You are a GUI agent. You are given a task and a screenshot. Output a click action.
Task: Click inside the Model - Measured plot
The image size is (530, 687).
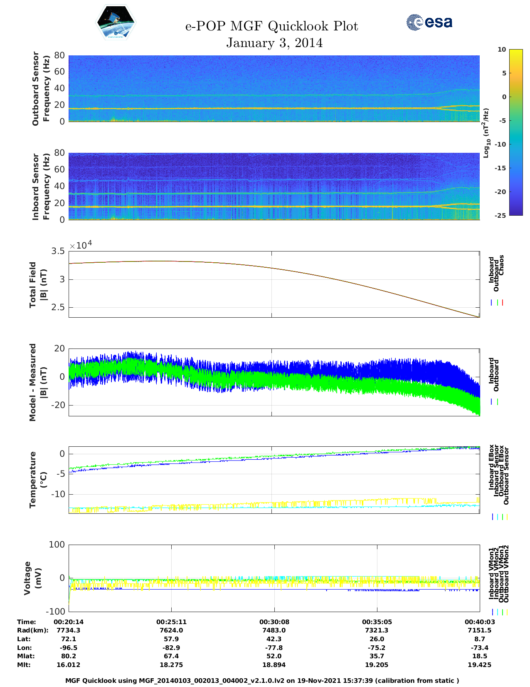tap(274, 382)
